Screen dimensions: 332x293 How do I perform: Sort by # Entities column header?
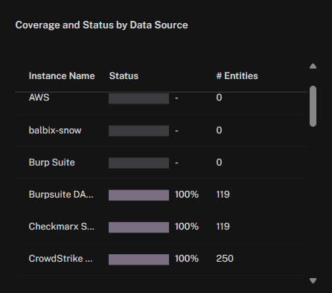[x=237, y=76]
